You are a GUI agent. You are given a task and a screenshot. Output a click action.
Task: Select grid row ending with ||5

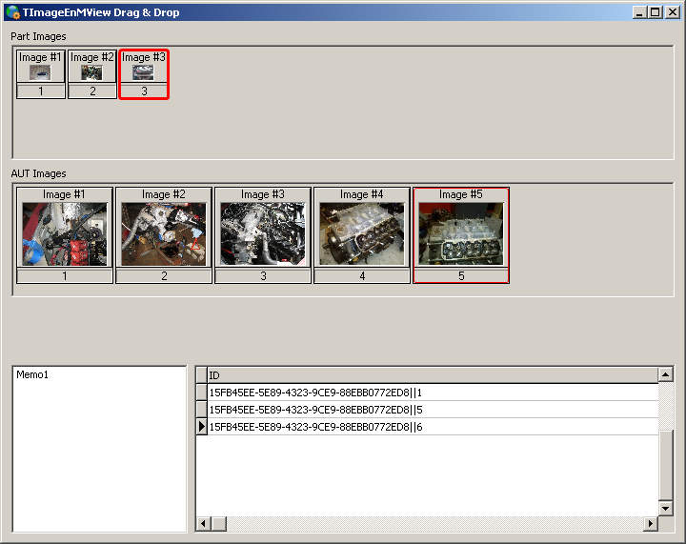pyautogui.click(x=433, y=410)
